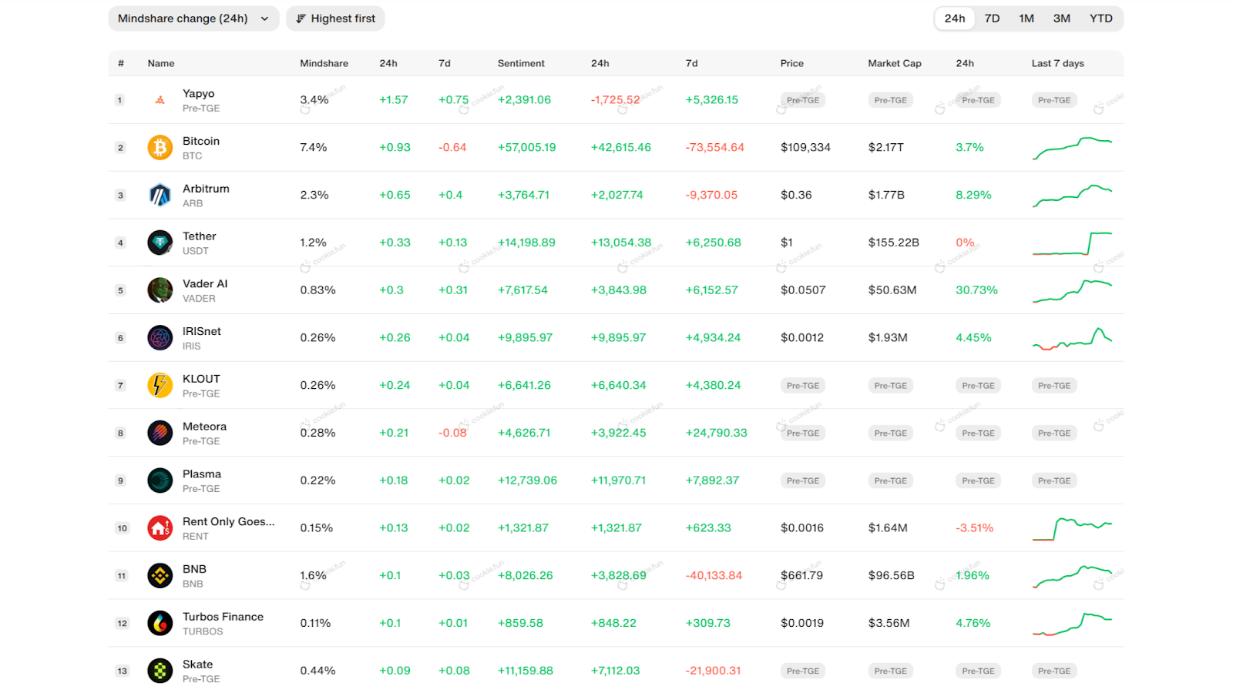Sort by the Price column header
Screen dimensions: 1233x693
coord(791,63)
